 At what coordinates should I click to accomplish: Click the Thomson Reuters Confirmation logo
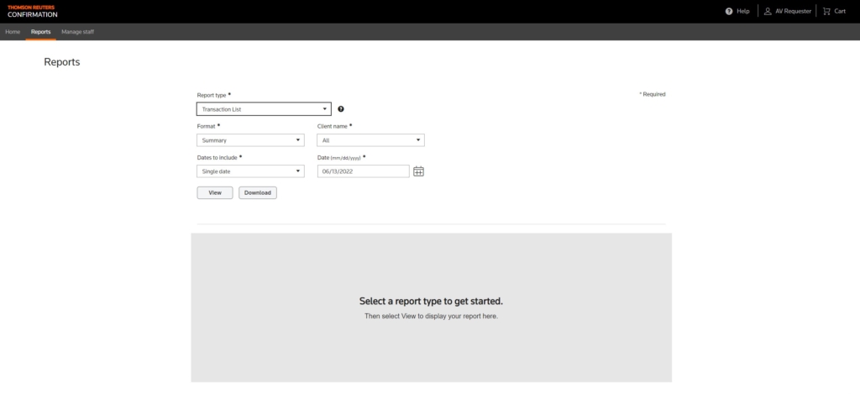point(32,11)
